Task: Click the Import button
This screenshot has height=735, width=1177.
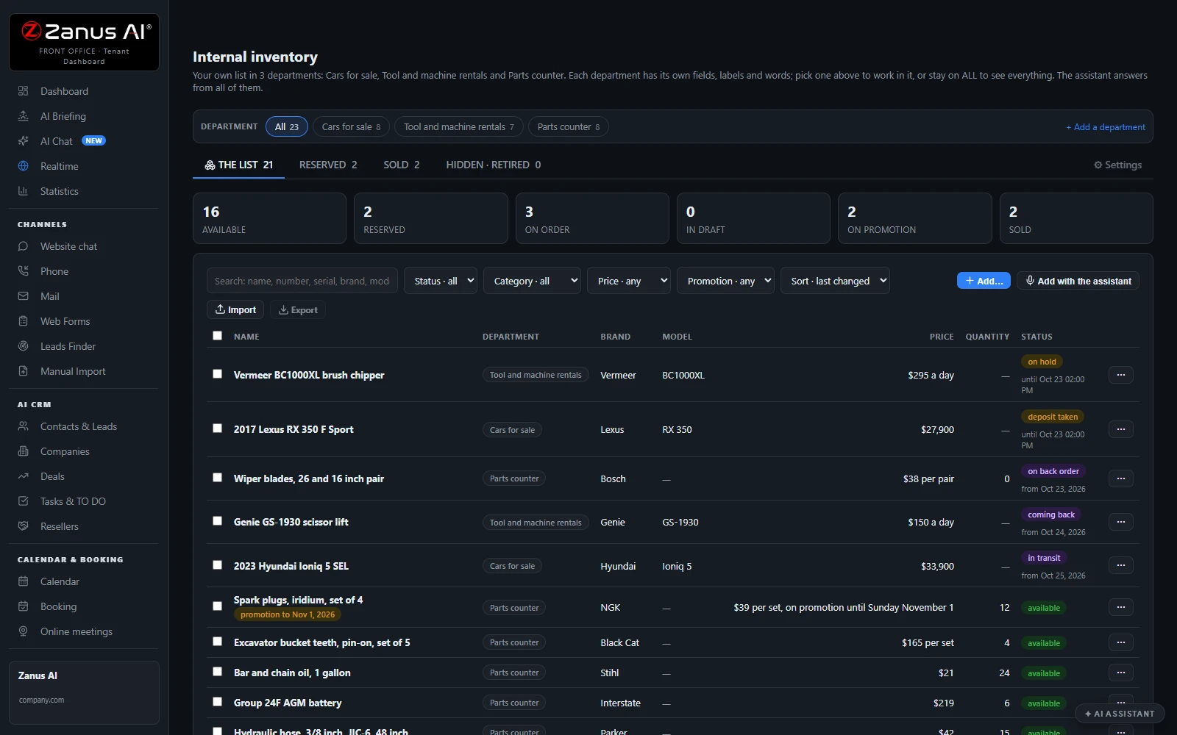Action: [235, 310]
